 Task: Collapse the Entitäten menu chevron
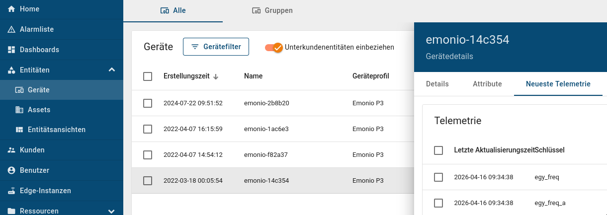pyautogui.click(x=111, y=70)
